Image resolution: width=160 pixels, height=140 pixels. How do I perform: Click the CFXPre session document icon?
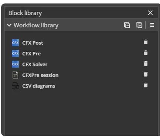[x=15, y=75]
